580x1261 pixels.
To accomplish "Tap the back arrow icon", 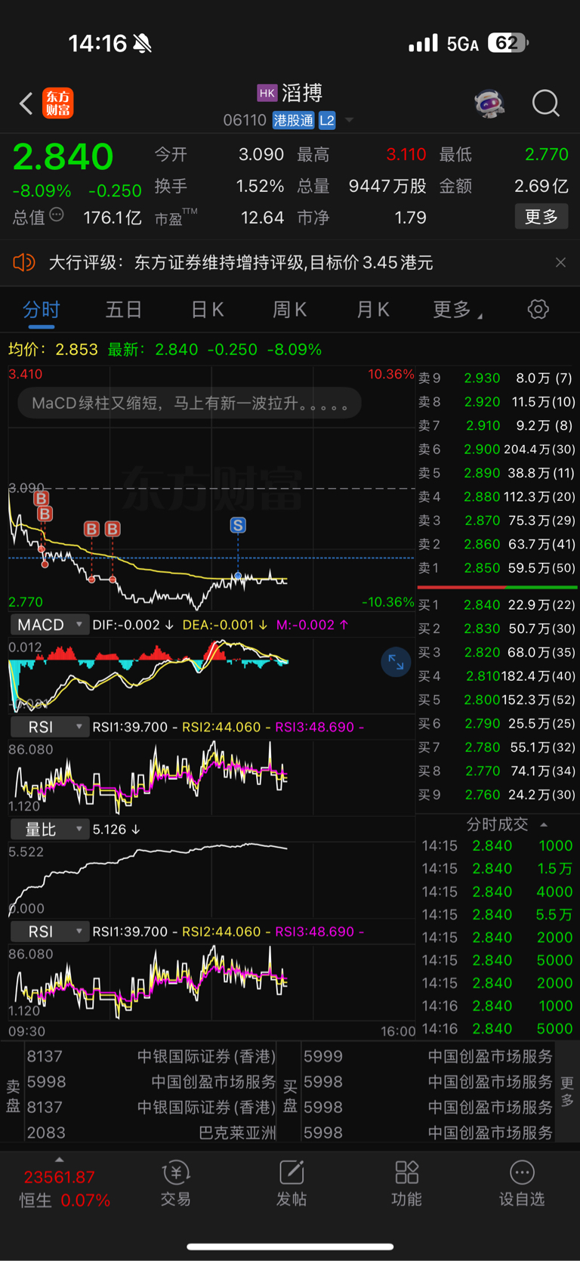I will pyautogui.click(x=26, y=104).
